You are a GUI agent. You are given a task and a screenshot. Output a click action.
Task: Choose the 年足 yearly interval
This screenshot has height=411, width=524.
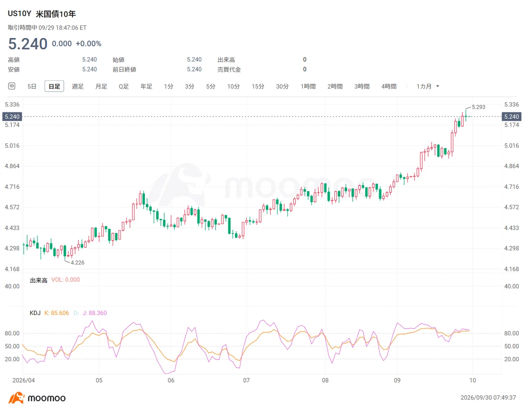pos(146,86)
